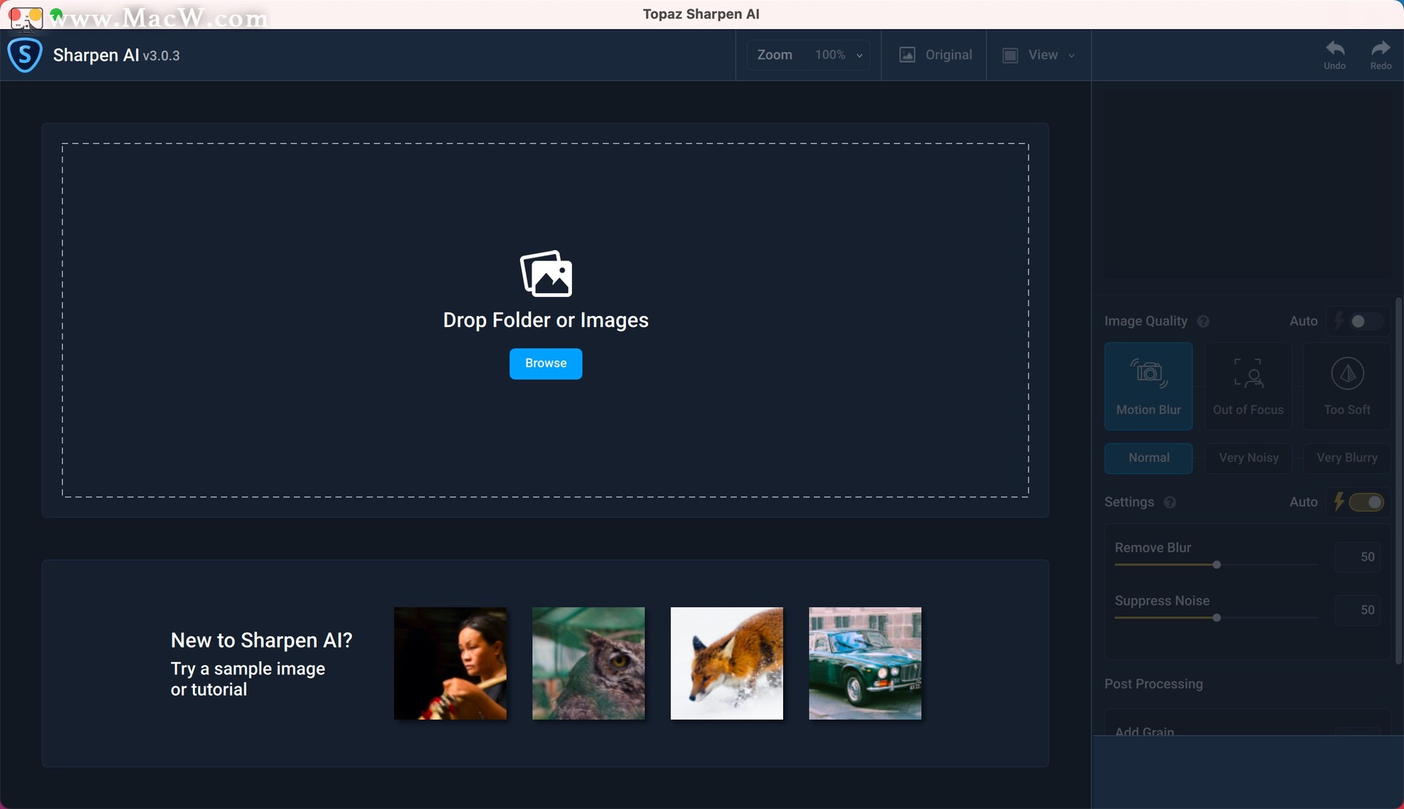This screenshot has height=809, width=1404.
Task: Click the Original view icon
Action: click(907, 55)
